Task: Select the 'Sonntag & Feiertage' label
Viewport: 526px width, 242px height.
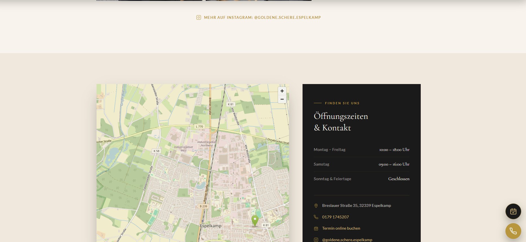Action: pyautogui.click(x=332, y=179)
